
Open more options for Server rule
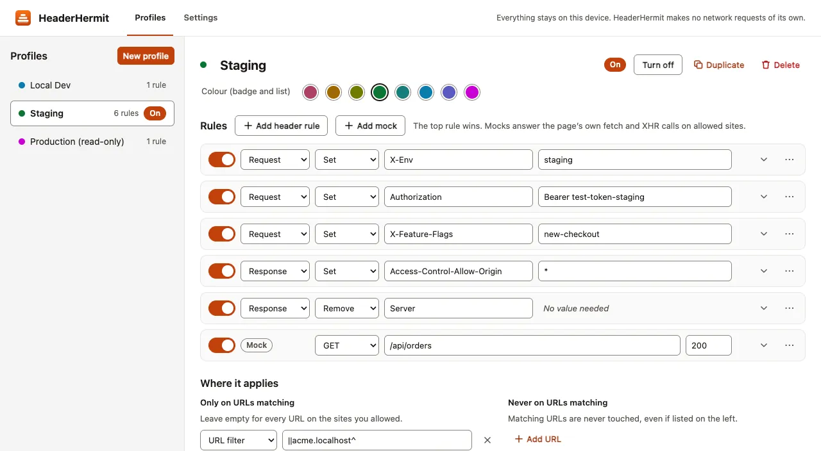coord(789,308)
